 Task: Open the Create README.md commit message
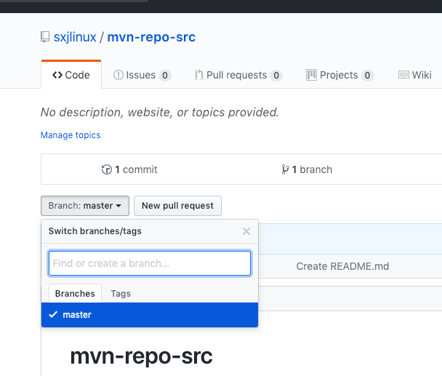342,266
